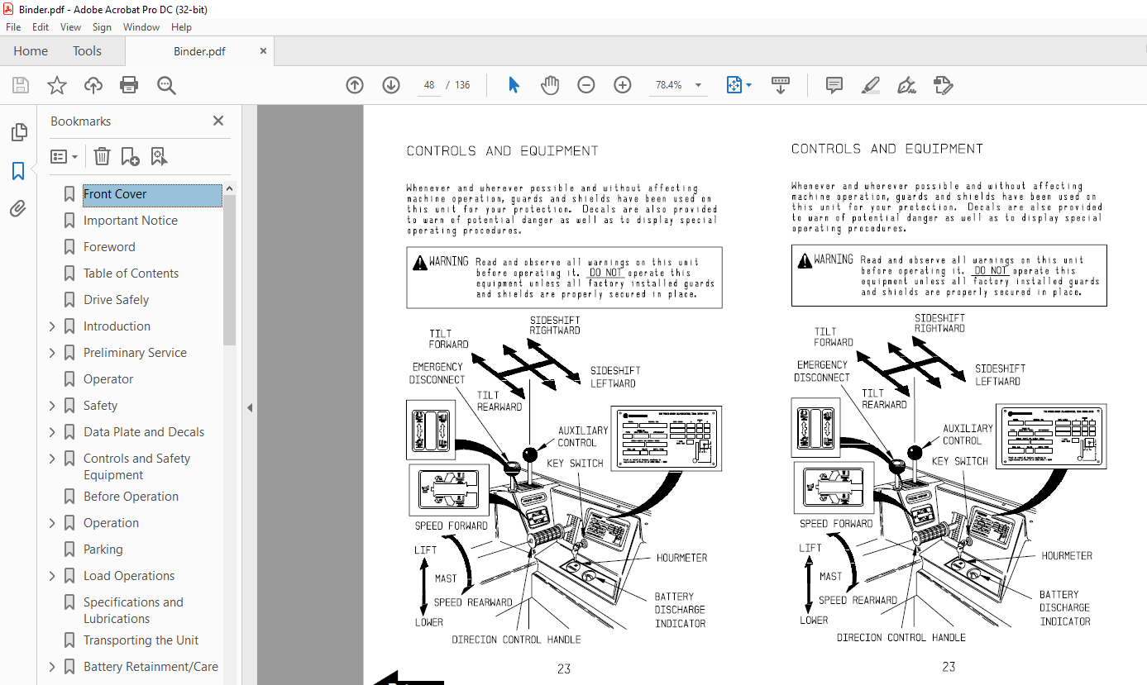The height and width of the screenshot is (685, 1147).
Task: Select the Binder.pdf document tab
Action: tap(199, 51)
